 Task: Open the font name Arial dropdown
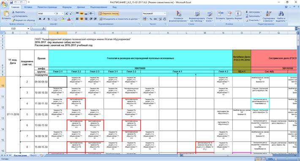click(x=55, y=13)
